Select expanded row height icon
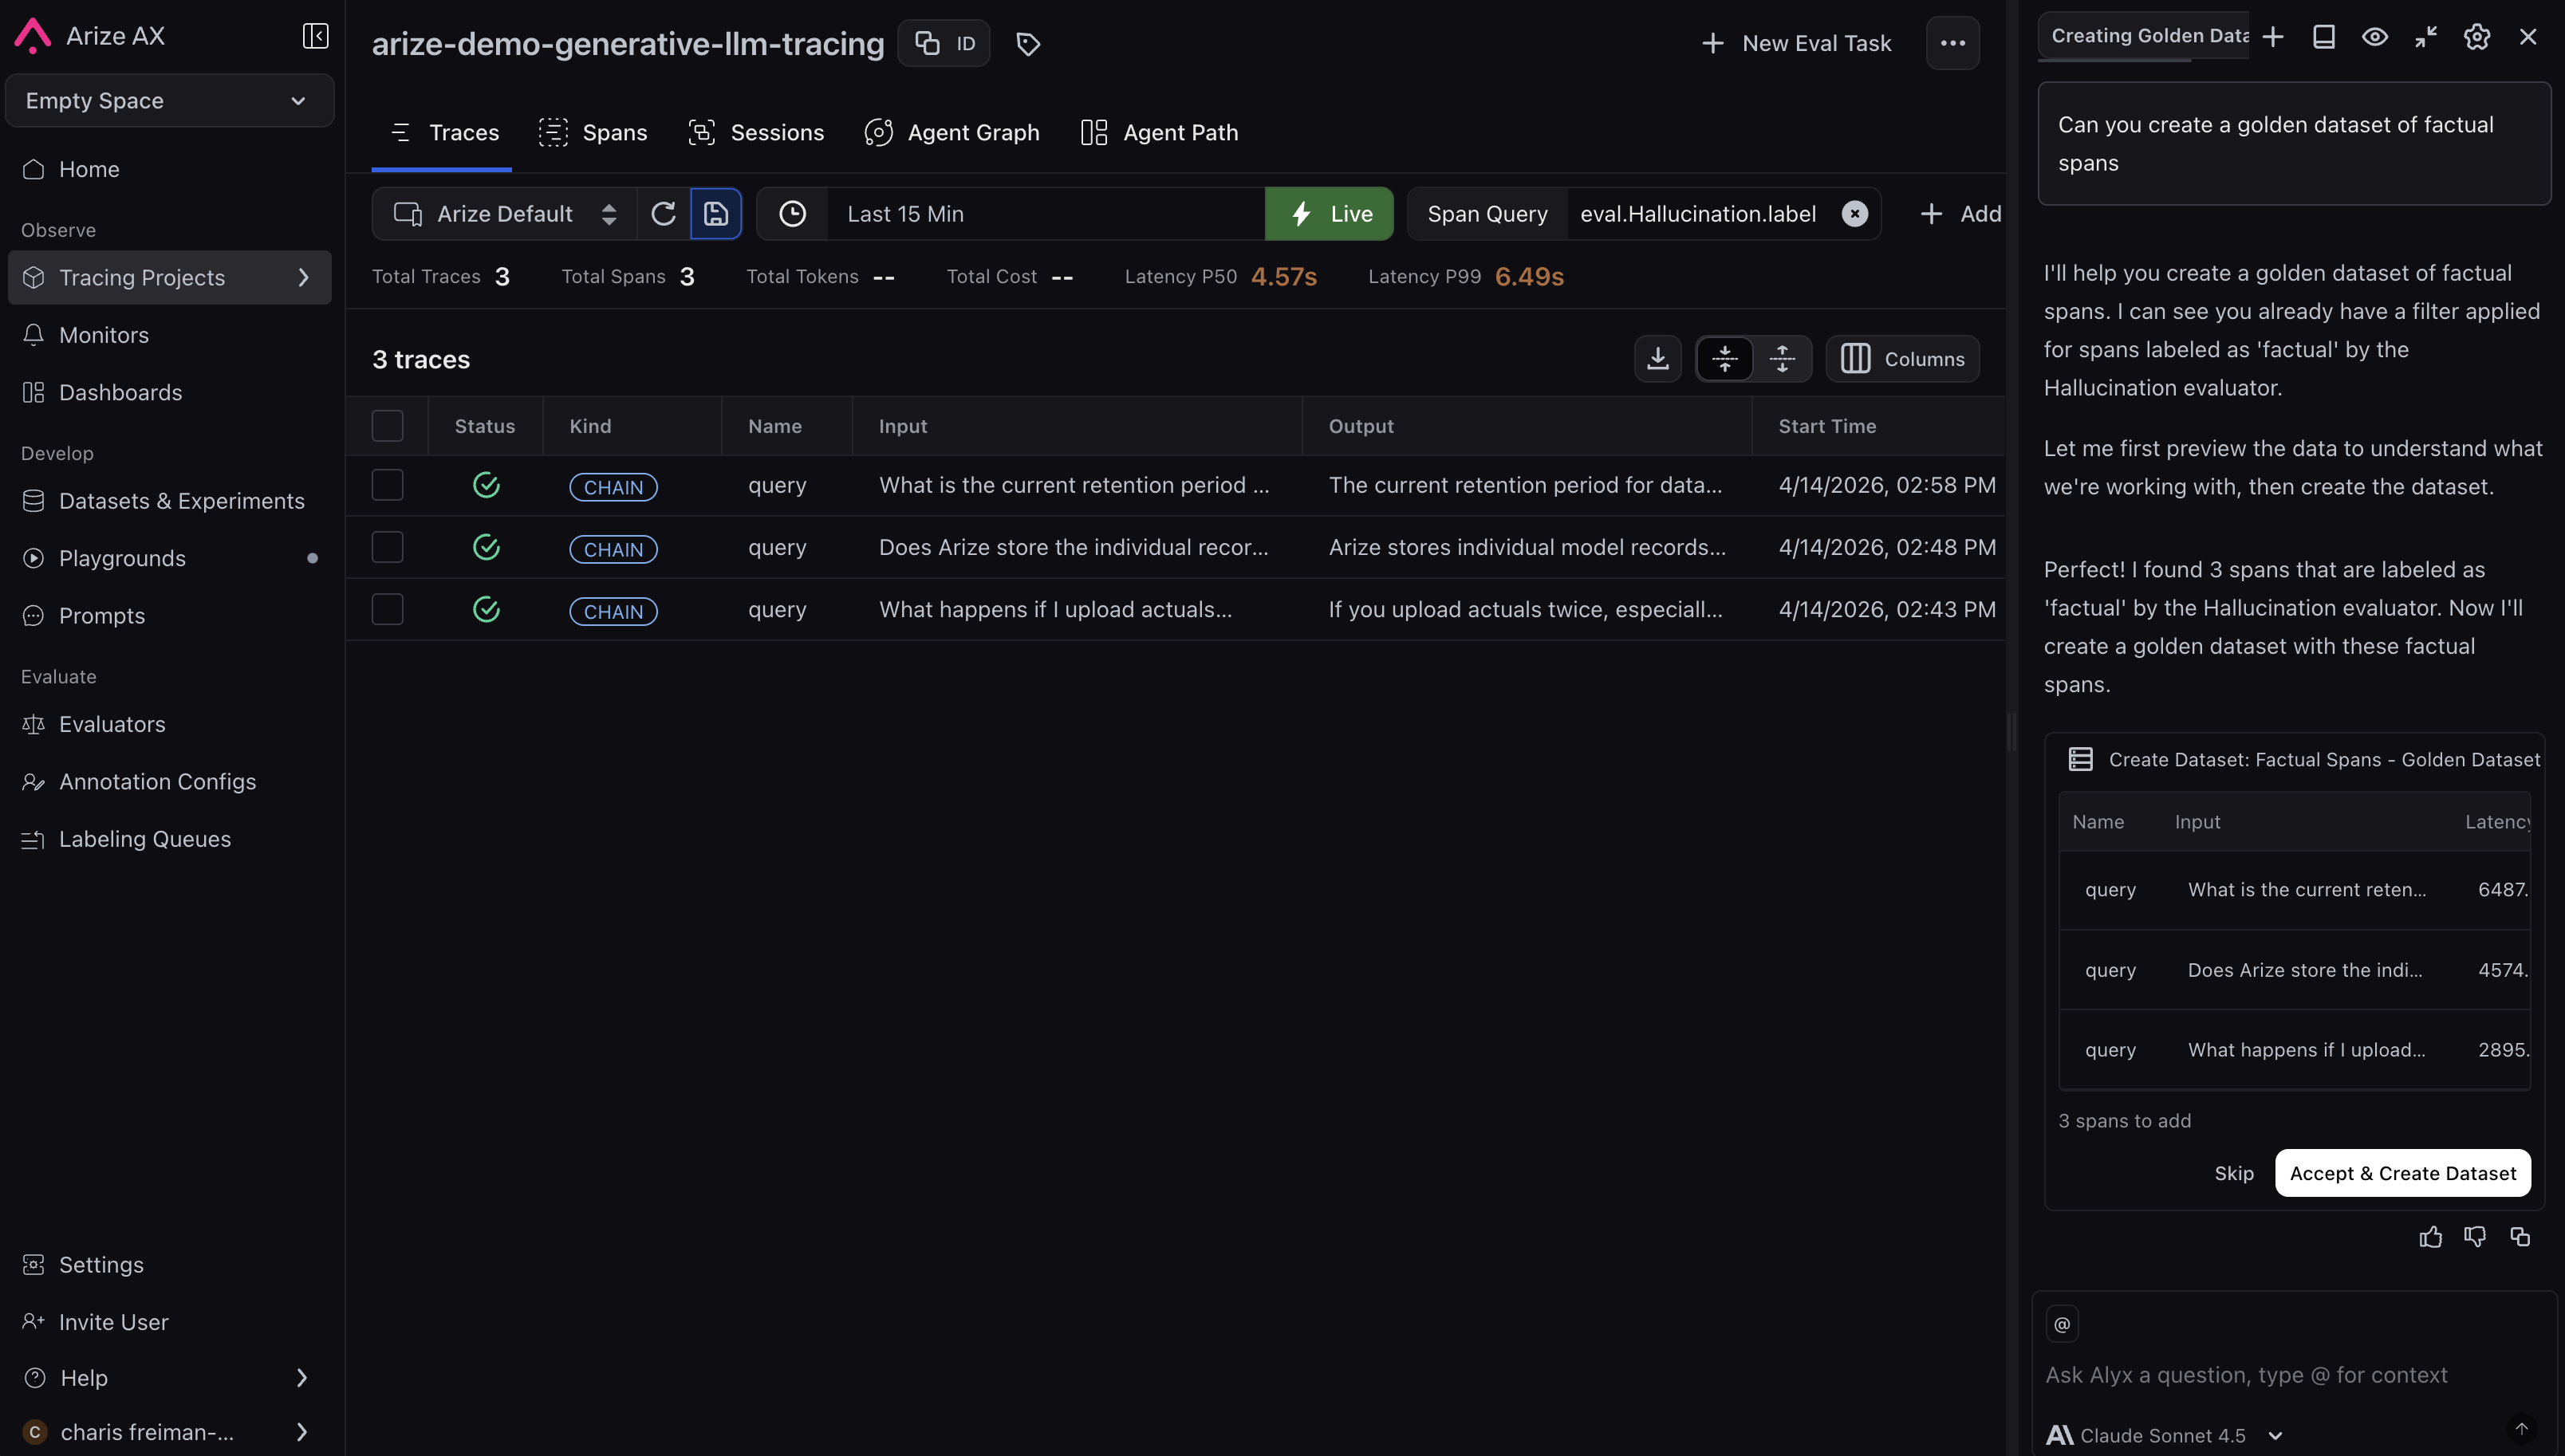Viewport: 2565px width, 1456px height. (x=1782, y=358)
